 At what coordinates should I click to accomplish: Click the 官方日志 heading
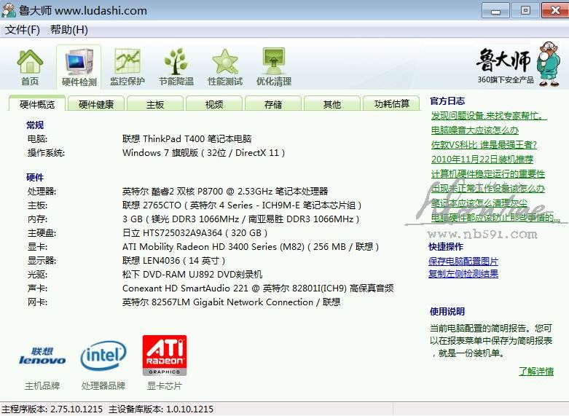(x=447, y=101)
